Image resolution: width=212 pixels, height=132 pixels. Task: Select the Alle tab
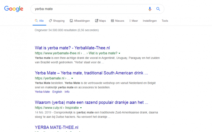pyautogui.click(x=39, y=21)
